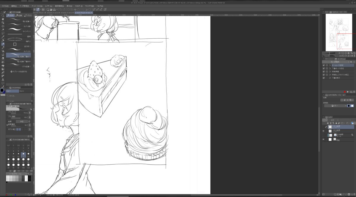Select the Auto select magic wand tool
The width and height of the screenshot is (356, 197).
[x=3, y=30]
